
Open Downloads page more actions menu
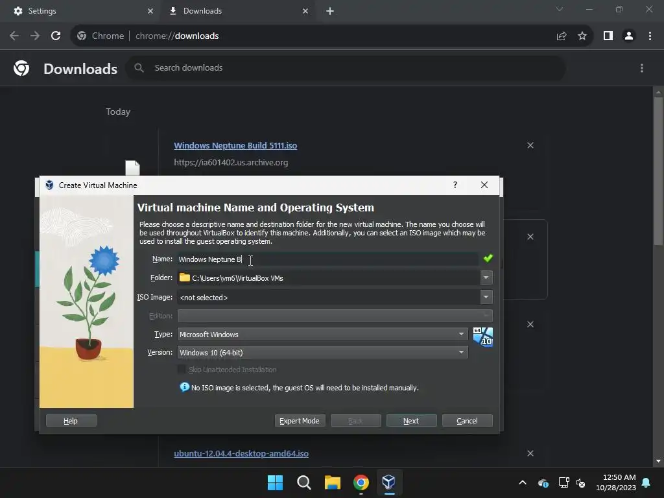click(x=642, y=68)
